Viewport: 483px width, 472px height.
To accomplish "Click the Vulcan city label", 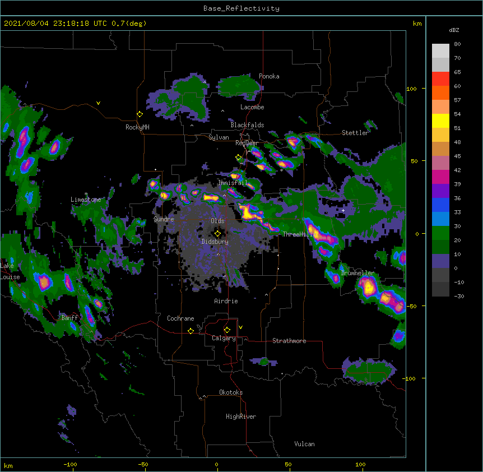I will click(x=304, y=444).
